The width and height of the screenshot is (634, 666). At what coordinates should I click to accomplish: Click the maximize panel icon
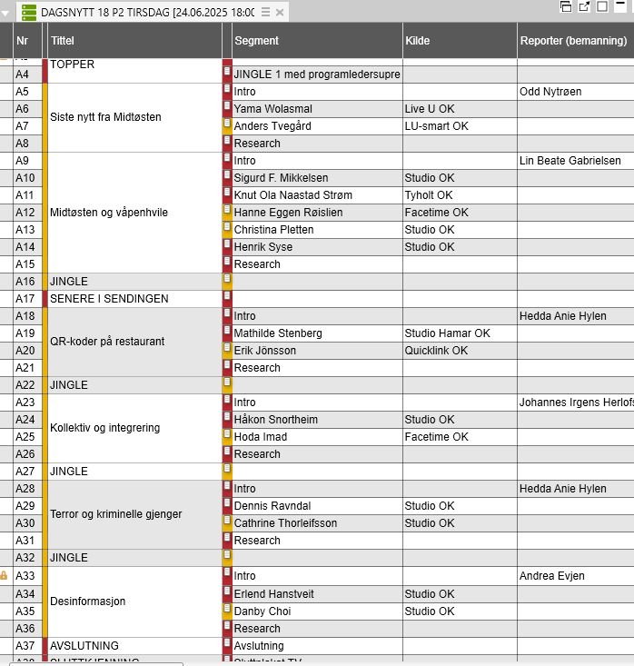click(x=601, y=6)
